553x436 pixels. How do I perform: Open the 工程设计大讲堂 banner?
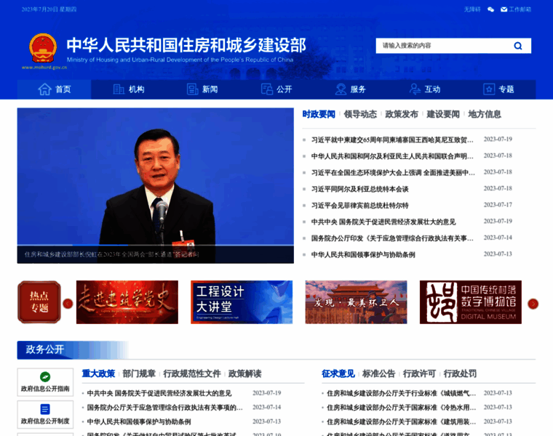[242, 302]
